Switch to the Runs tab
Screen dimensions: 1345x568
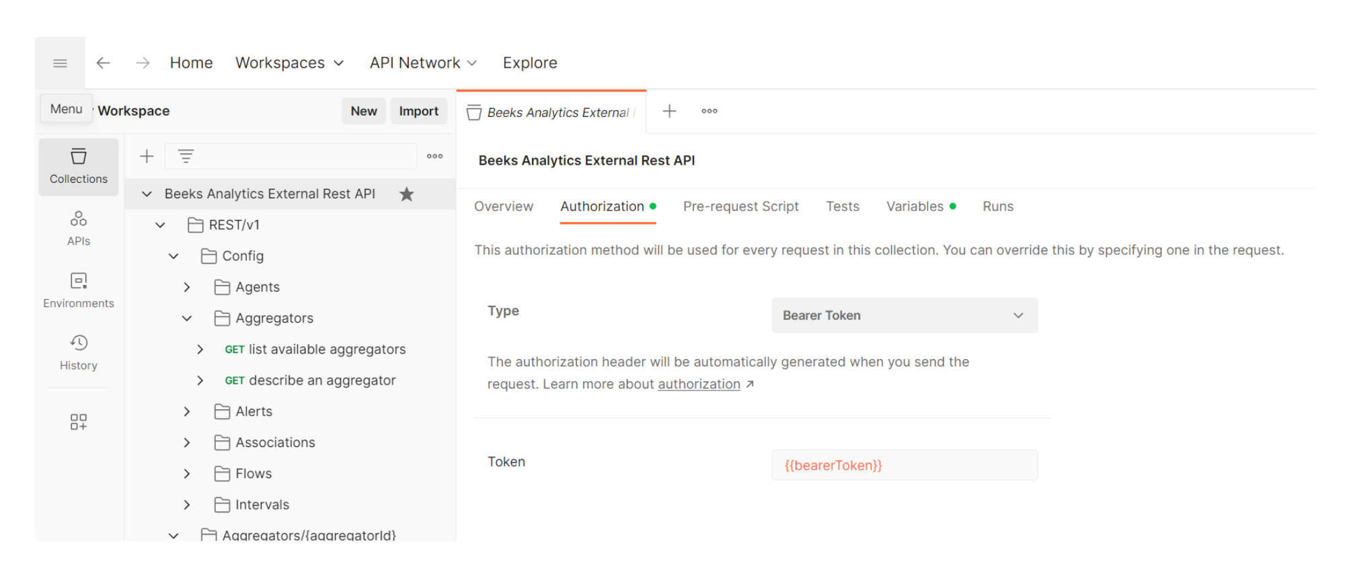pos(998,206)
